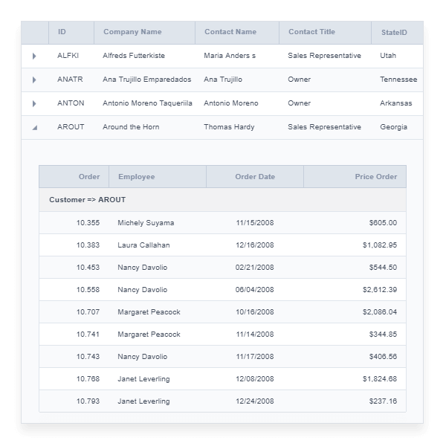
Task: Select the Alfreds Futterkiste cell
Action: [x=145, y=56]
